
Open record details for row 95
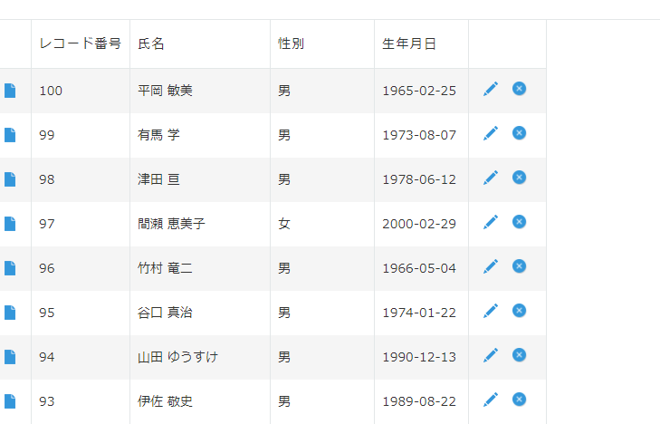[10, 313]
